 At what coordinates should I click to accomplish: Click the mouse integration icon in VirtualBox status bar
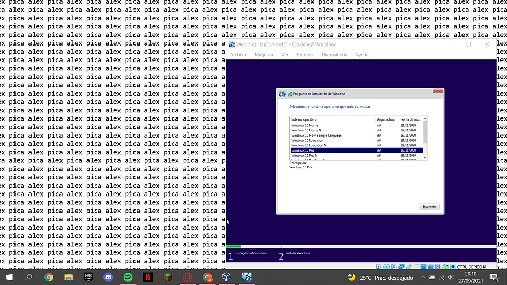[445, 266]
